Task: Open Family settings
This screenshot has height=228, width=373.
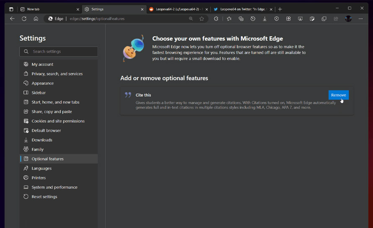Action: click(59, 149)
